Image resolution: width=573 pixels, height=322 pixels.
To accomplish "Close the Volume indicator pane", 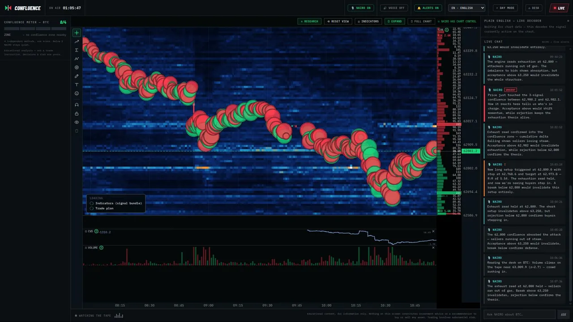I will [433, 247].
